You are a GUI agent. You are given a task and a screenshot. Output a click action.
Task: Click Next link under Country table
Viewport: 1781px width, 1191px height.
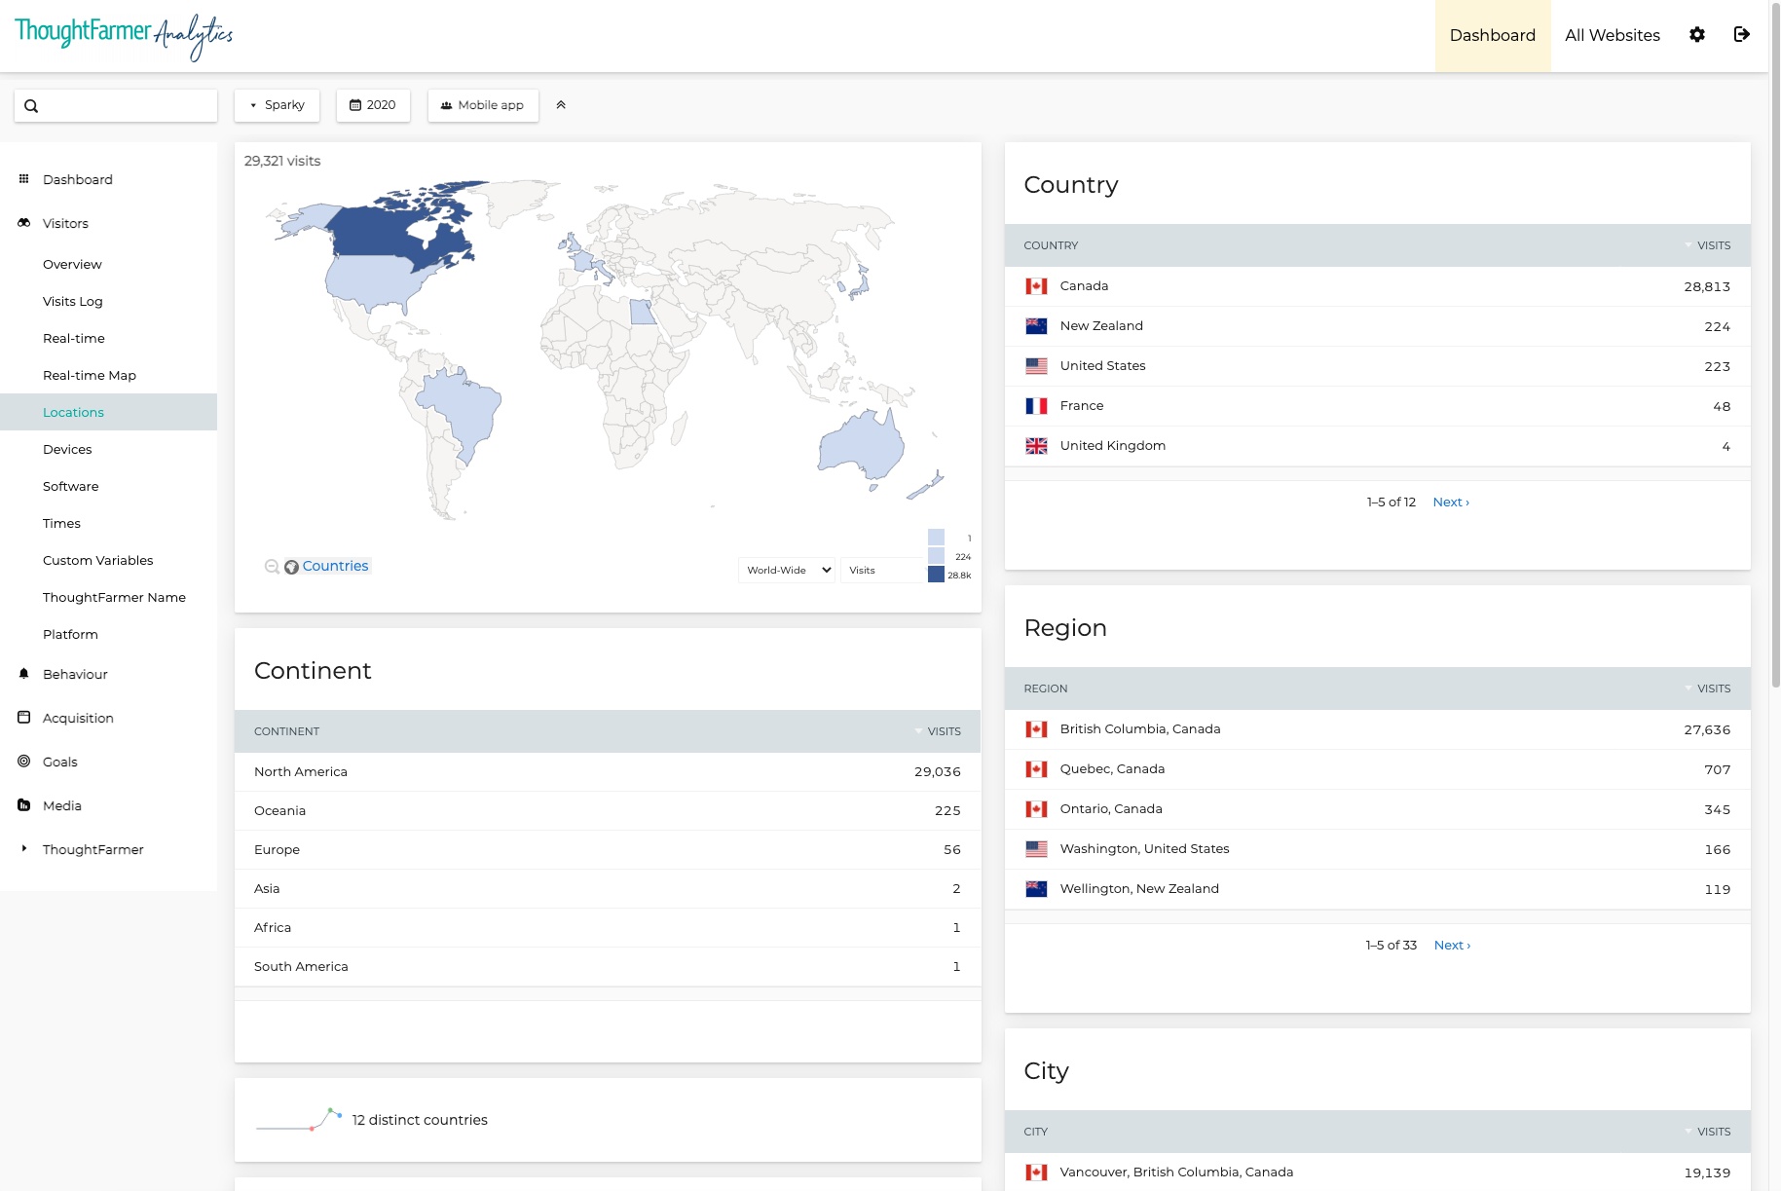[x=1451, y=502]
